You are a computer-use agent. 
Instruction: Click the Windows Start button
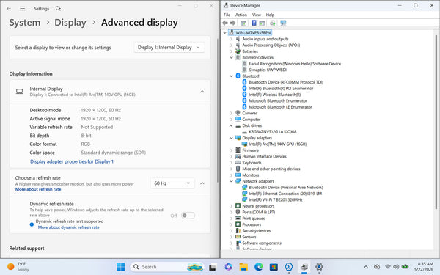121,267
